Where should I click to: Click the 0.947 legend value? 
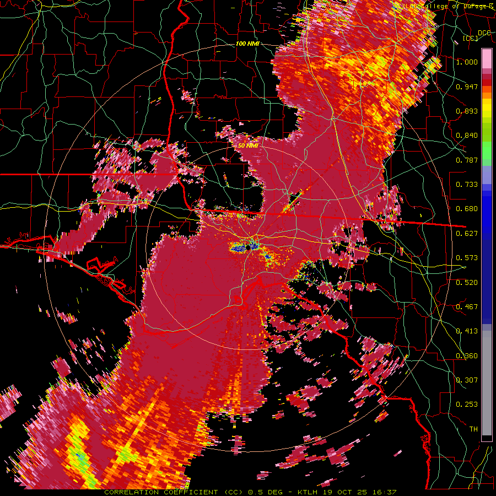(467, 87)
